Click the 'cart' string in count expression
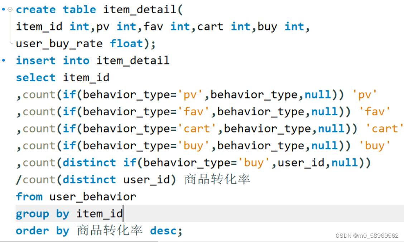Image resolution: width=404 pixels, height=242 pixels. coord(196,128)
